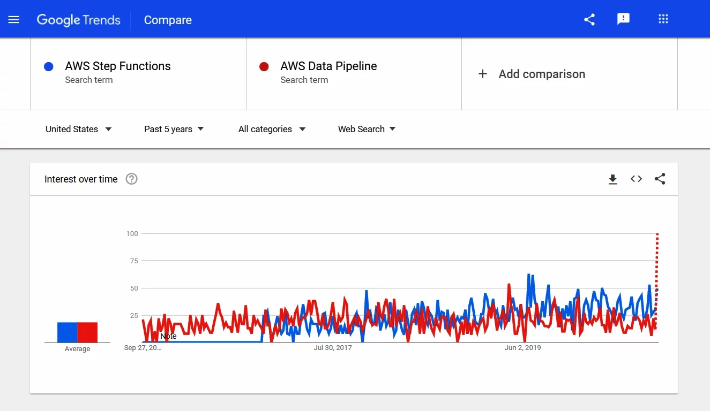
Task: Open the Web Search type dropdown
Action: tap(367, 129)
